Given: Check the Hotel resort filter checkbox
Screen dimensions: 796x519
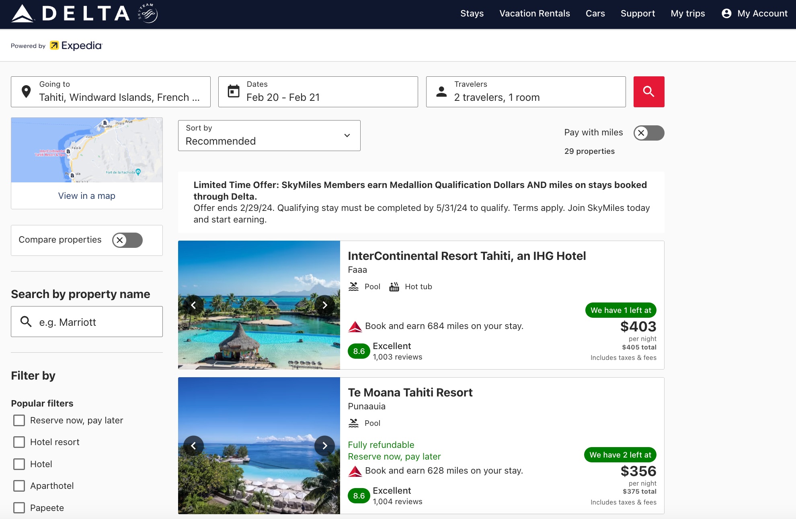Looking at the screenshot, I should (19, 442).
